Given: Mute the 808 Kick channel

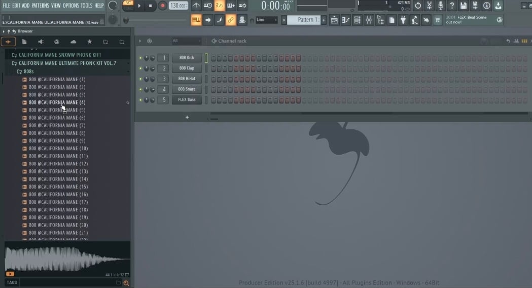Looking at the screenshot, I should (x=140, y=58).
